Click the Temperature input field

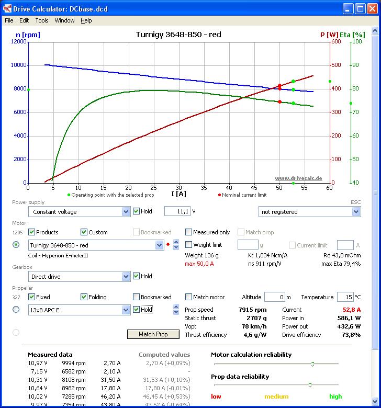click(345, 297)
